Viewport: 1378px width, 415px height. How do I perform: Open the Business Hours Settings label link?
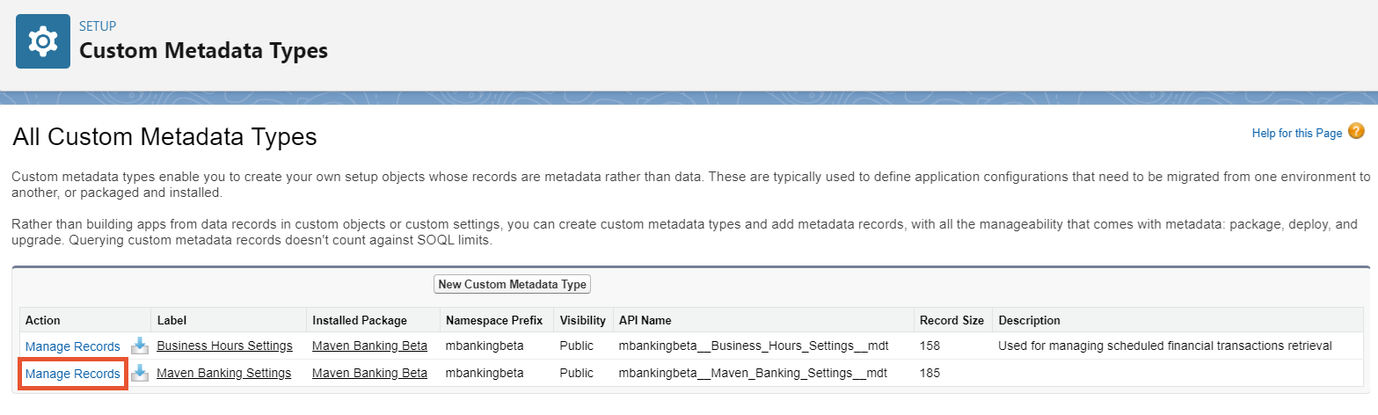pyautogui.click(x=224, y=346)
